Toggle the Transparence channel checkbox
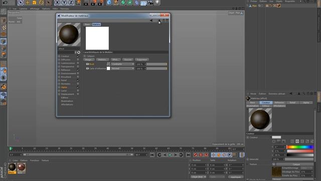 click(78, 66)
